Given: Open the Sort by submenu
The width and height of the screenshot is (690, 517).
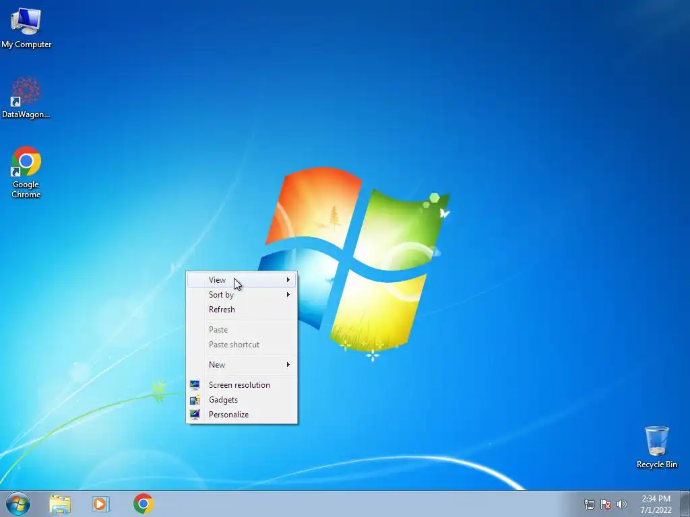Looking at the screenshot, I should pyautogui.click(x=242, y=295).
